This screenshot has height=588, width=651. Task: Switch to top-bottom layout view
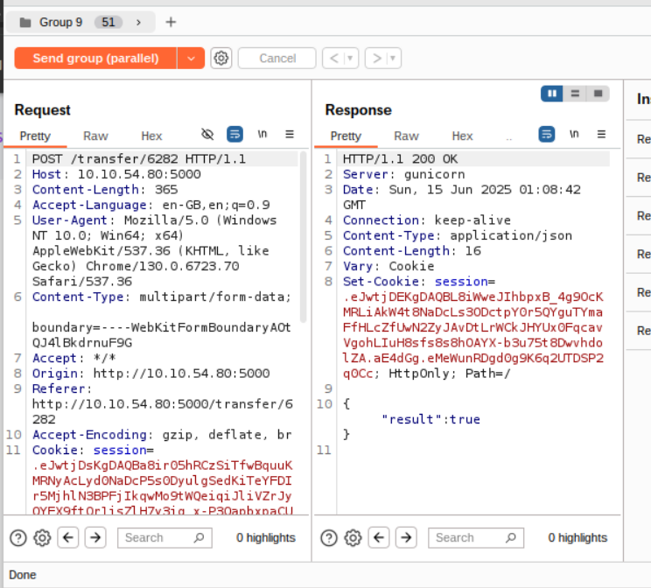575,94
